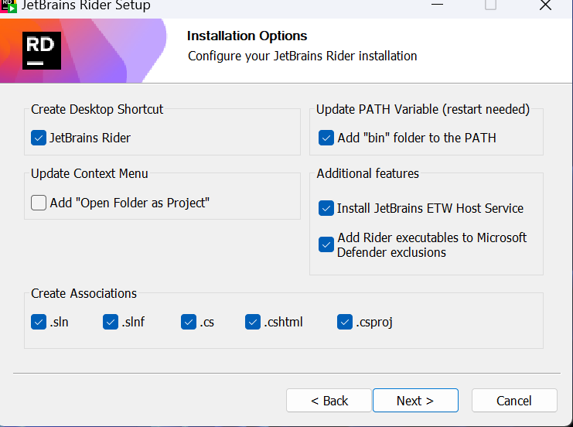Toggle the .cshtml association checkbox
Image resolution: width=573 pixels, height=427 pixels.
pos(253,322)
